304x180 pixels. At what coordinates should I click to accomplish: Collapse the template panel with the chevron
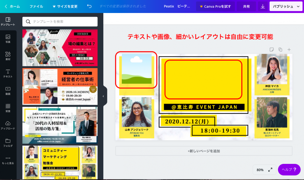tap(103, 96)
